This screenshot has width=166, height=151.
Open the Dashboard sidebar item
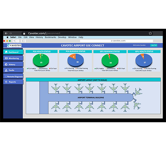[x=13, y=52]
